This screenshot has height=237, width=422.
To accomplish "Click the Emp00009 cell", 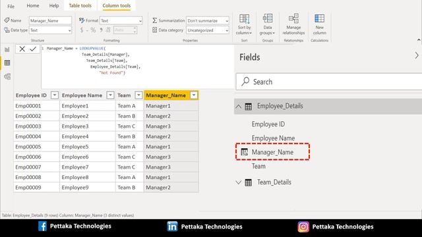I will click(37, 188).
